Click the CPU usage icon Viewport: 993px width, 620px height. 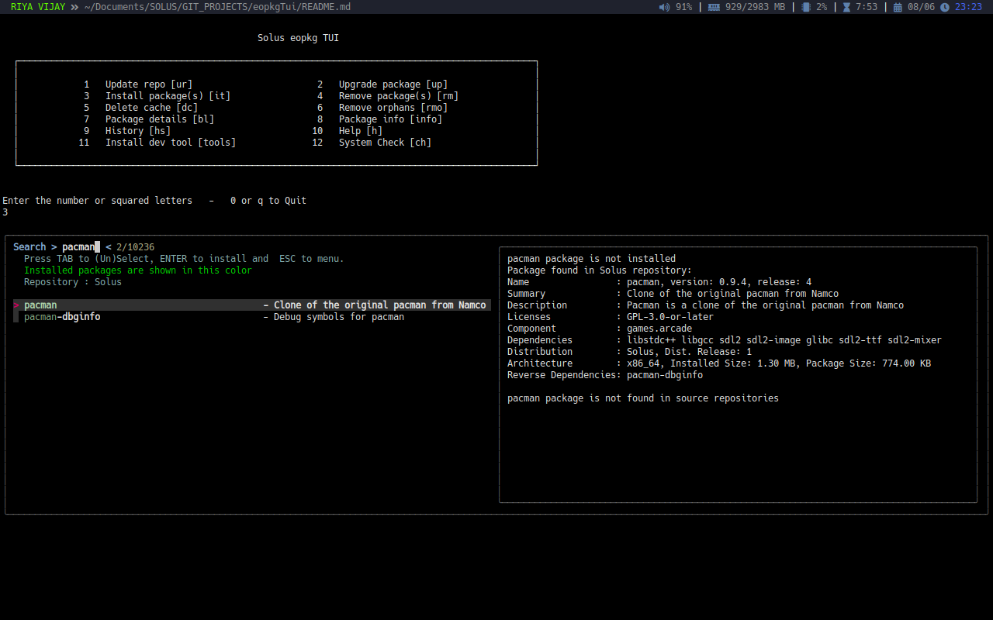[x=805, y=7]
